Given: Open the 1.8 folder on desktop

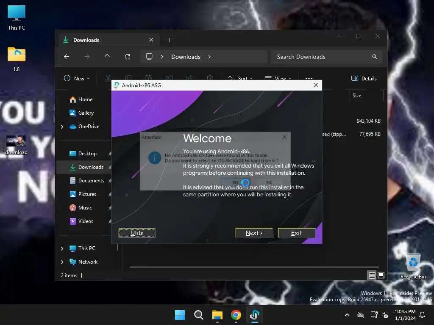Looking at the screenshot, I should [x=17, y=59].
